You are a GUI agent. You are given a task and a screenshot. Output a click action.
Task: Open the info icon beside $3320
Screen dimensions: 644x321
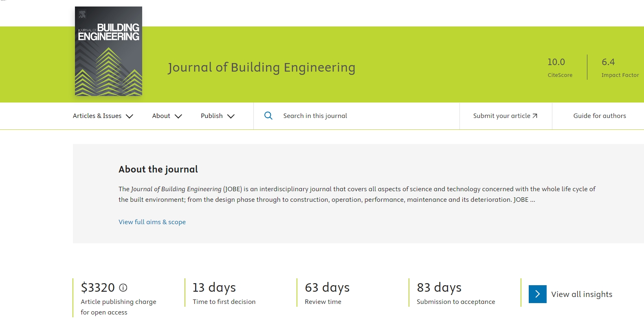(123, 288)
